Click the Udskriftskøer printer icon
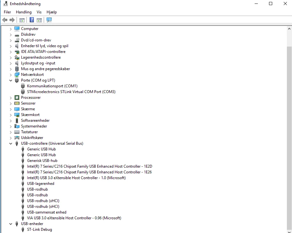 pyautogui.click(x=17, y=138)
